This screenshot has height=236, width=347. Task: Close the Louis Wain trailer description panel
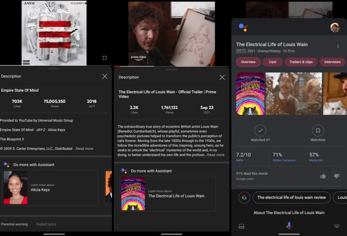click(222, 77)
